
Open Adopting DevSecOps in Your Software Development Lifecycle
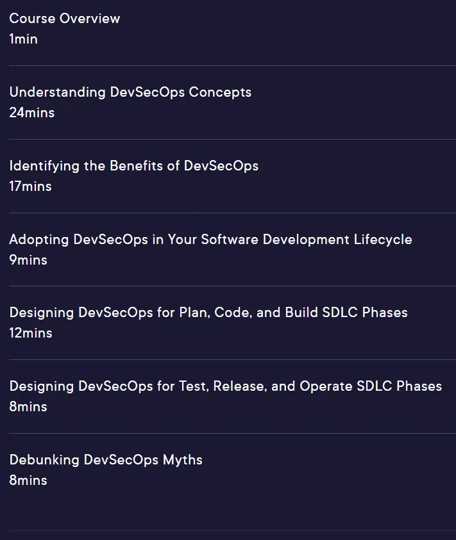tap(211, 240)
